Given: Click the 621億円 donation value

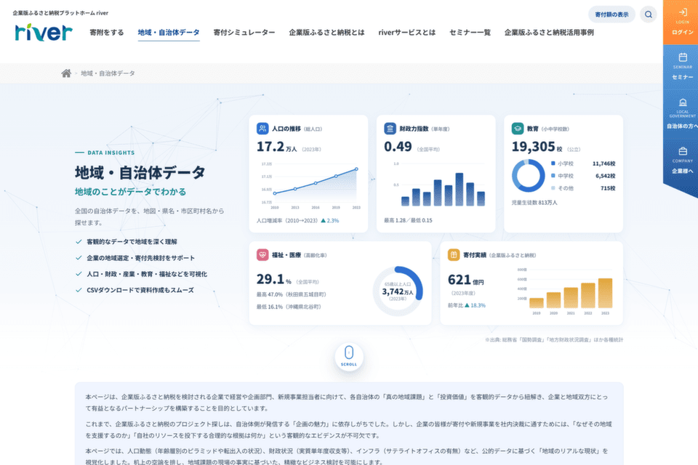Looking at the screenshot, I should pyautogui.click(x=465, y=280).
